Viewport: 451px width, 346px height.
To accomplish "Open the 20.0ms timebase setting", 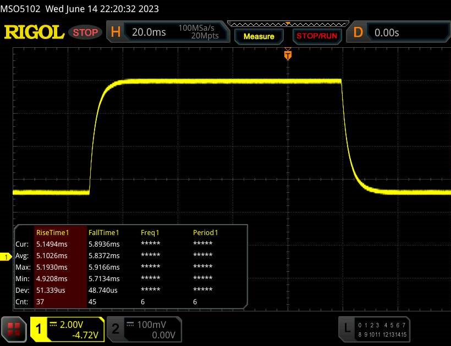I will point(148,32).
